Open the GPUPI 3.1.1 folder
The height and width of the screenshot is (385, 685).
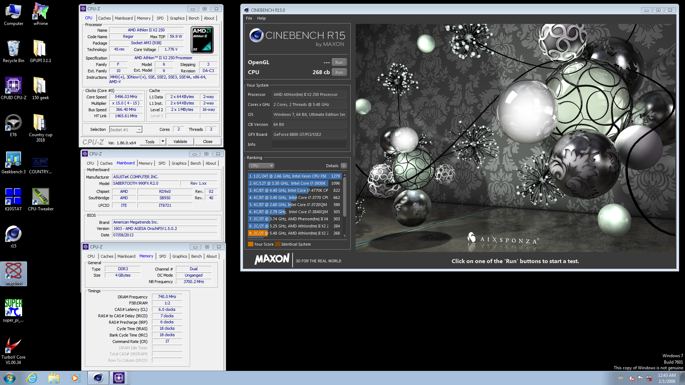pos(41,52)
